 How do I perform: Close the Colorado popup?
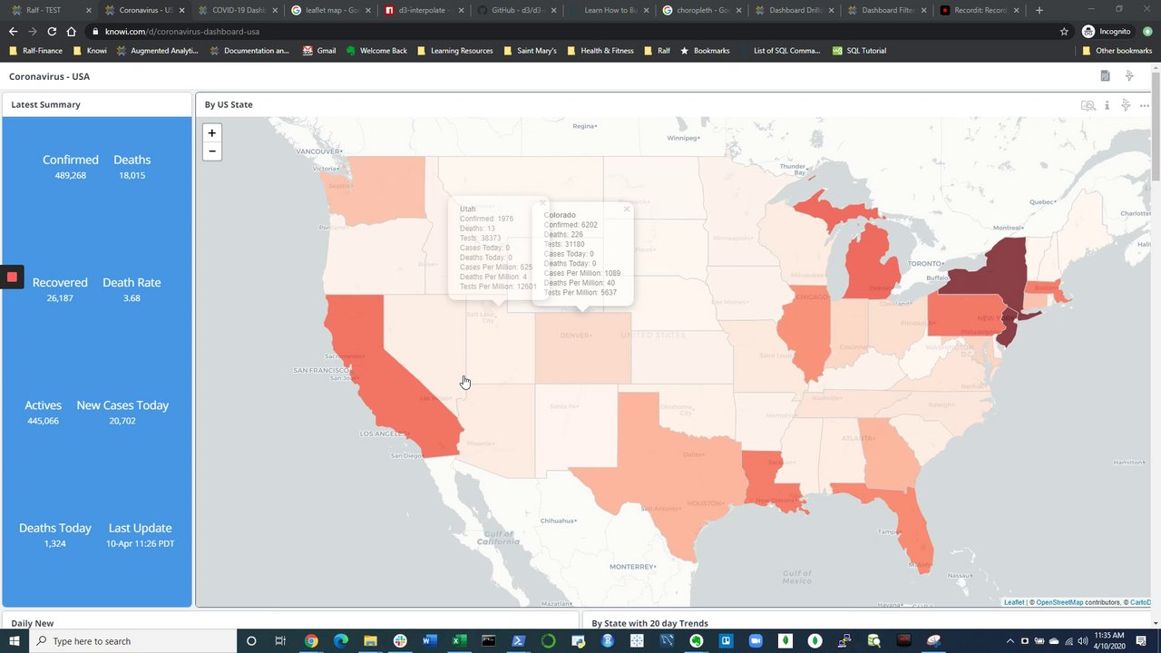626,210
